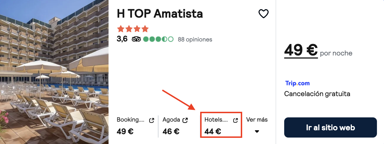Open Booking external link arrow icon
Viewport: 384px width, 144px height.
(151, 120)
